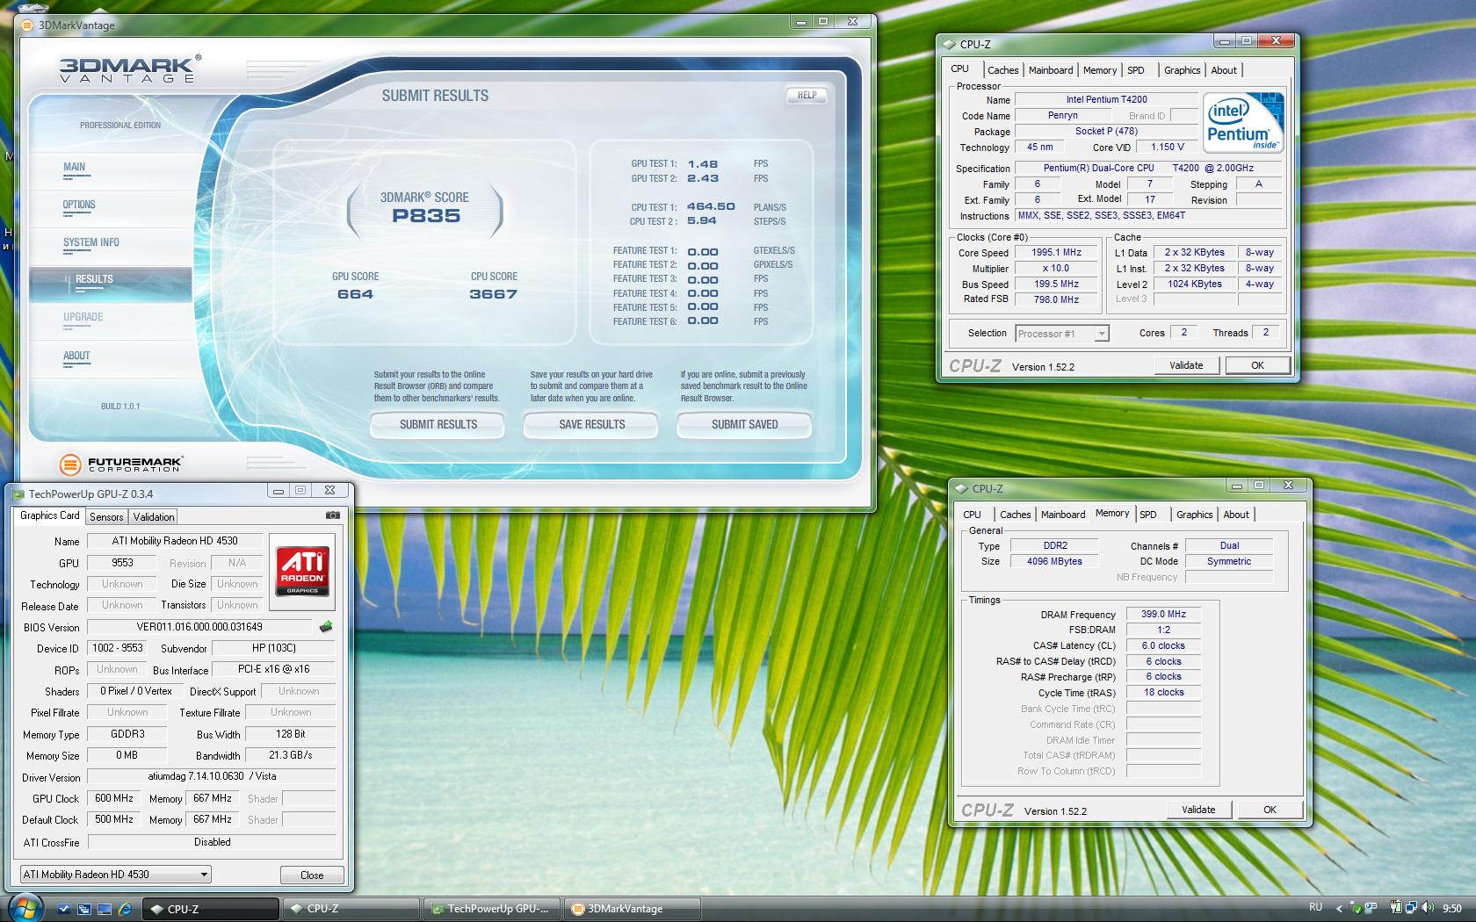Click the BIOS Version field in GPU-Z

pyautogui.click(x=199, y=627)
